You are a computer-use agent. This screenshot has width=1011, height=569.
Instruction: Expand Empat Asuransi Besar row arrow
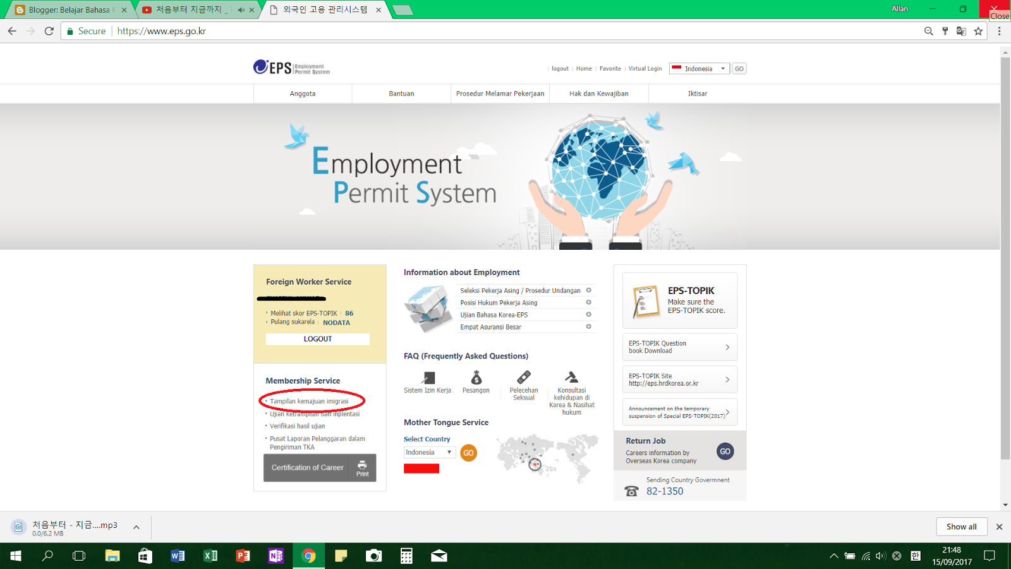coord(588,327)
